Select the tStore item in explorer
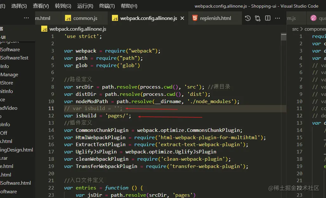The height and width of the screenshot is (198, 326). [x=7, y=83]
